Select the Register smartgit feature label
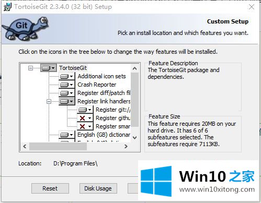261x203 pixels. click(113, 126)
